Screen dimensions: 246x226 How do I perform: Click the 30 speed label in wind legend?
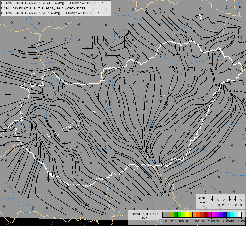pos(230,205)
